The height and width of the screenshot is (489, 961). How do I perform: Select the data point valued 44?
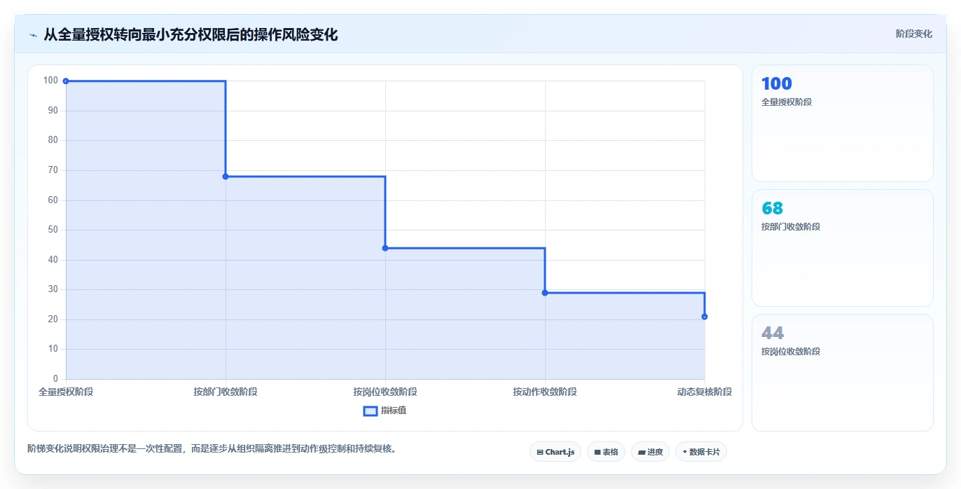[385, 248]
